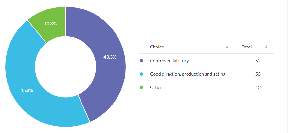The height and width of the screenshot is (133, 288).
Task: Click the purple legend dot for Controversial story
Action: 141,61
